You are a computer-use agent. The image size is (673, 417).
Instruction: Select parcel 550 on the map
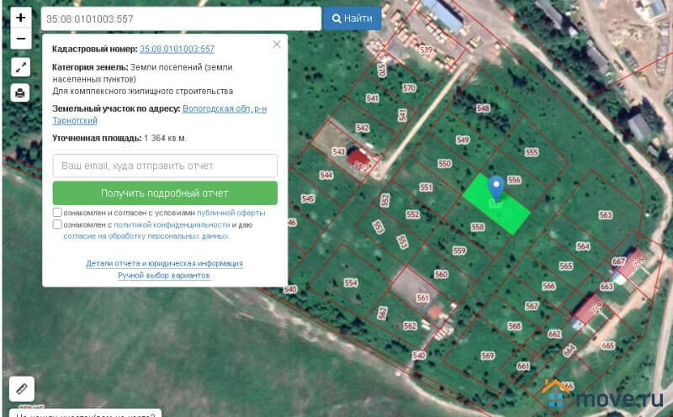(445, 163)
